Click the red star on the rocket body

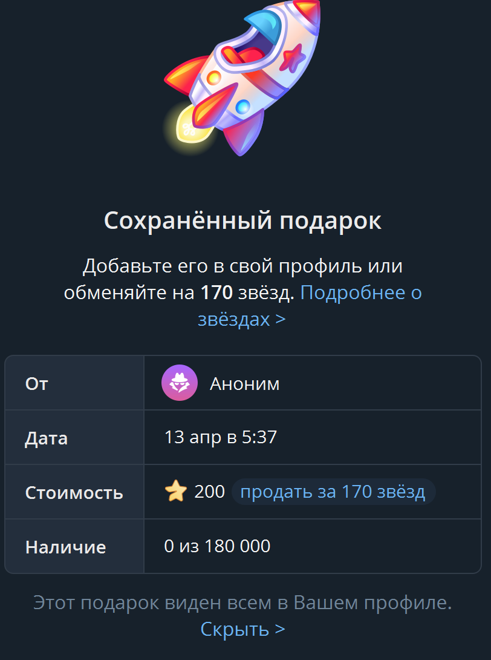293,58
